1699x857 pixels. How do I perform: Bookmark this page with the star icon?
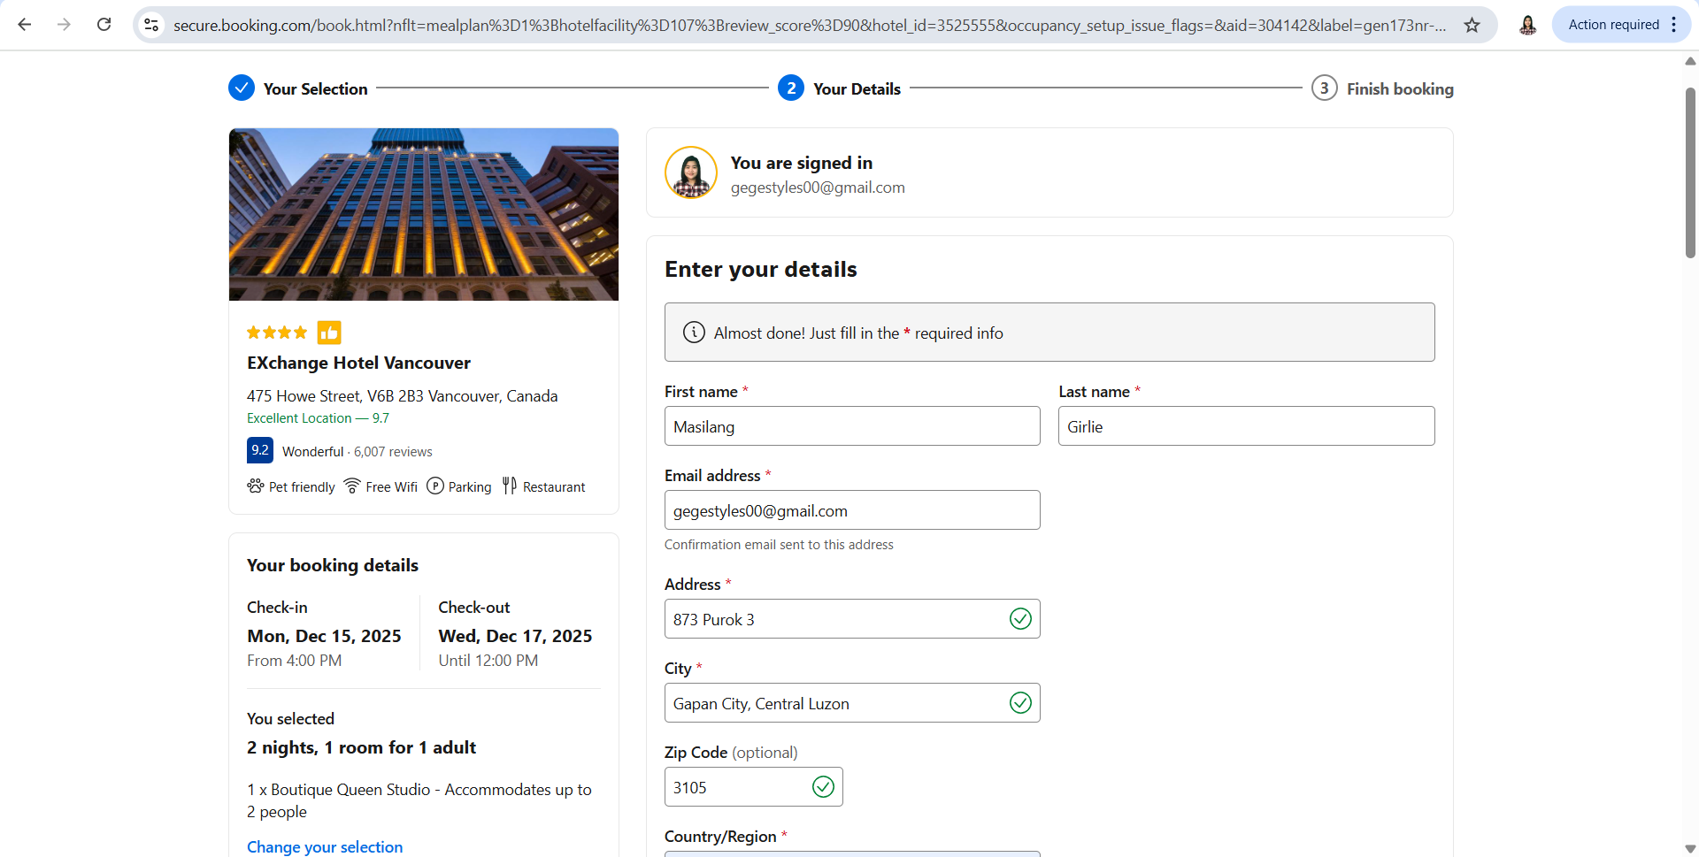[1472, 25]
